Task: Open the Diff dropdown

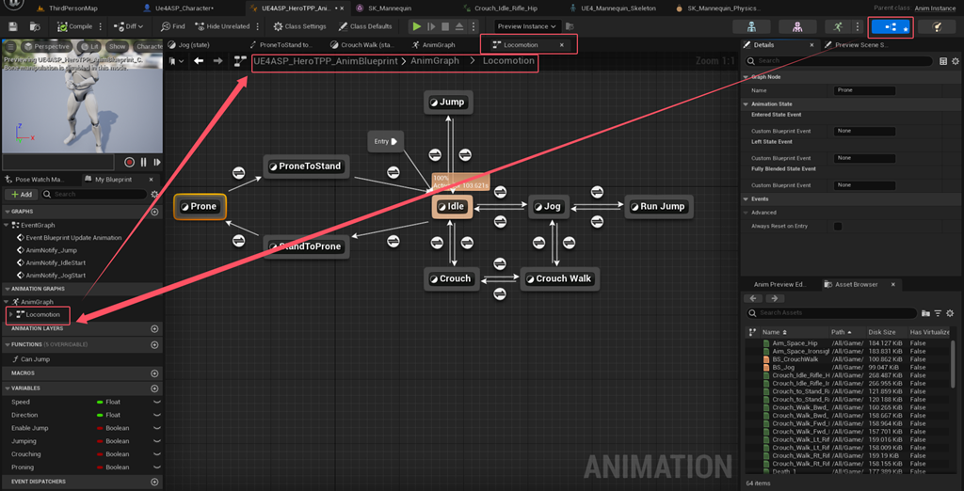Action: click(128, 26)
